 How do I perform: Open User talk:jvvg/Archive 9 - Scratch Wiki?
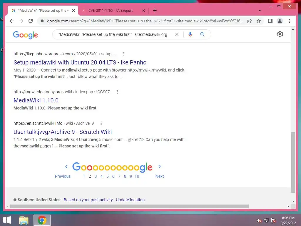point(63,132)
